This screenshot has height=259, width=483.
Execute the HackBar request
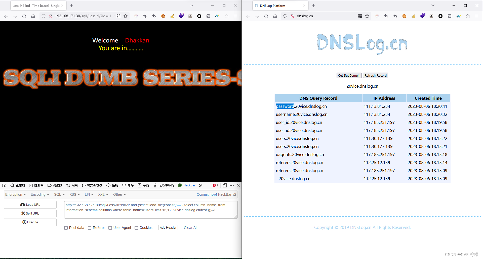point(30,222)
